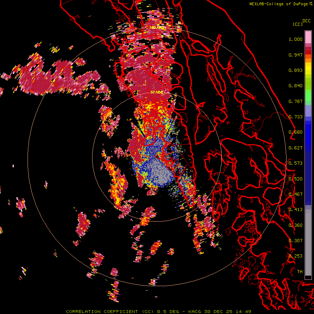
Task: Click the 0.893 scale value
Action: coord(296,70)
